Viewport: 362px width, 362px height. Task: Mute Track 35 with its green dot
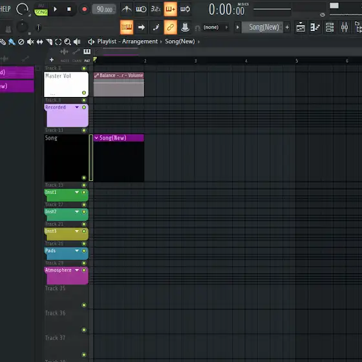point(84,305)
